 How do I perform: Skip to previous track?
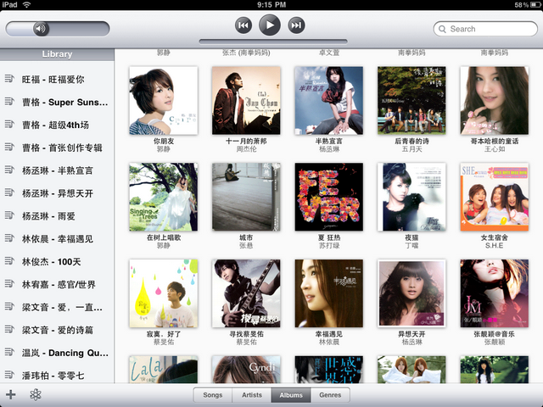pyautogui.click(x=244, y=25)
